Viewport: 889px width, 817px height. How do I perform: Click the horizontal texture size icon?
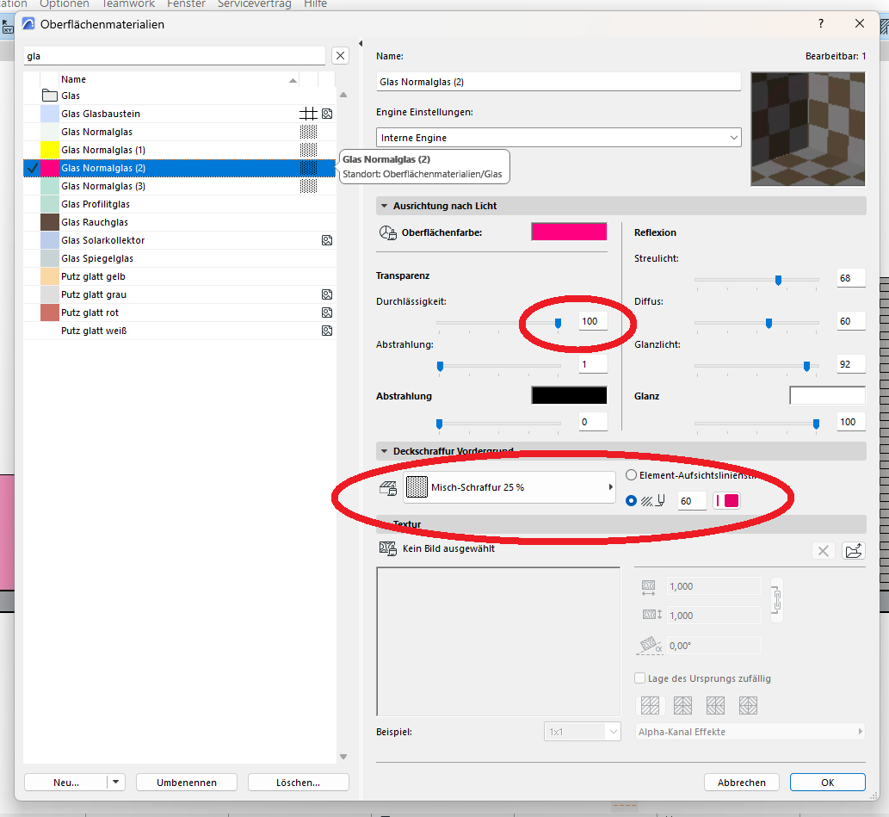tap(649, 587)
